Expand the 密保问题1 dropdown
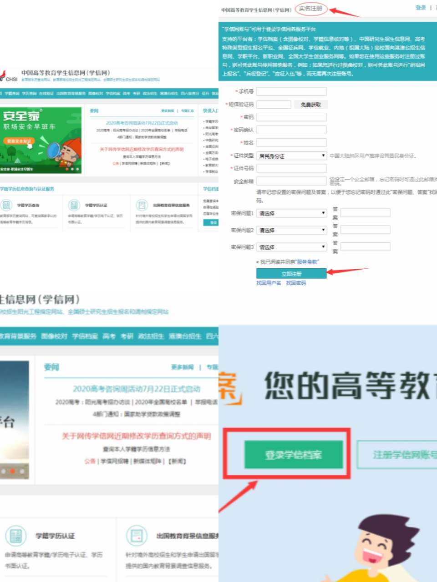The image size is (437, 582). click(x=291, y=213)
